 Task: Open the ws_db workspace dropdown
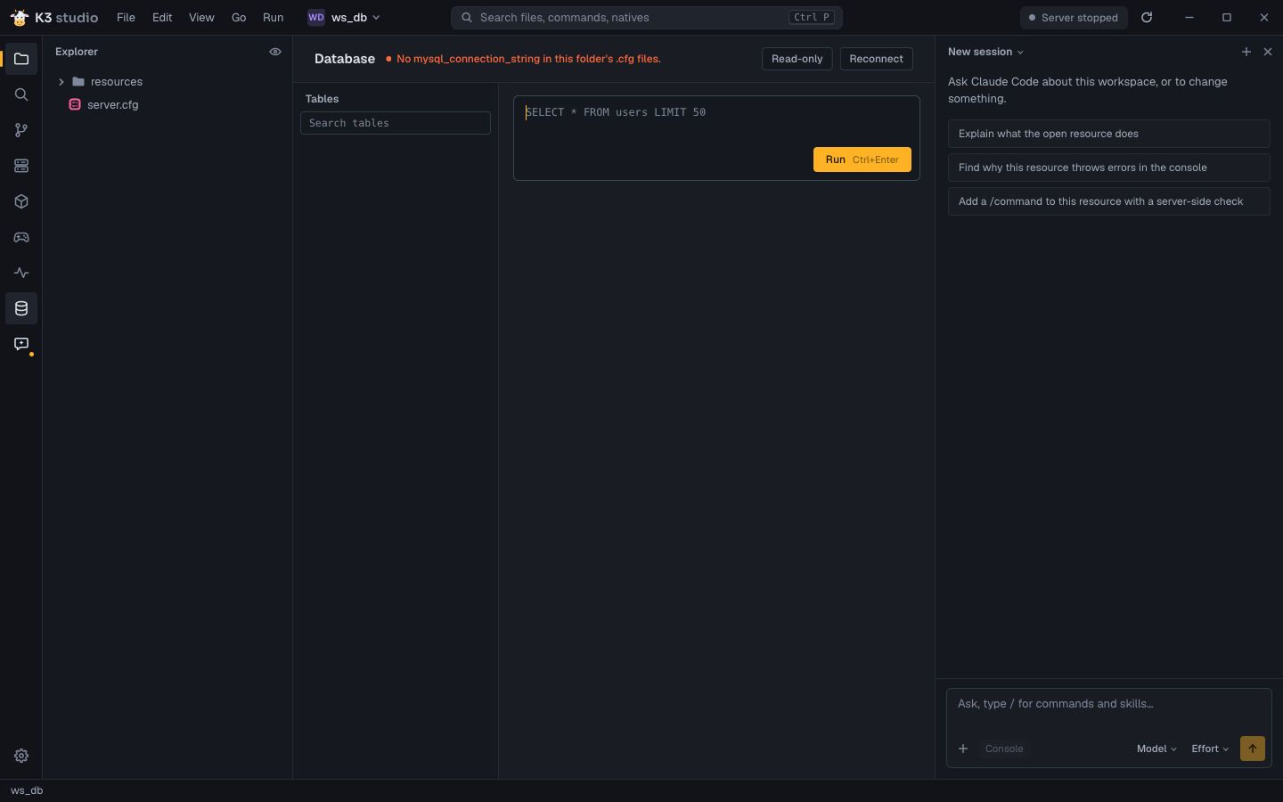[x=345, y=17]
